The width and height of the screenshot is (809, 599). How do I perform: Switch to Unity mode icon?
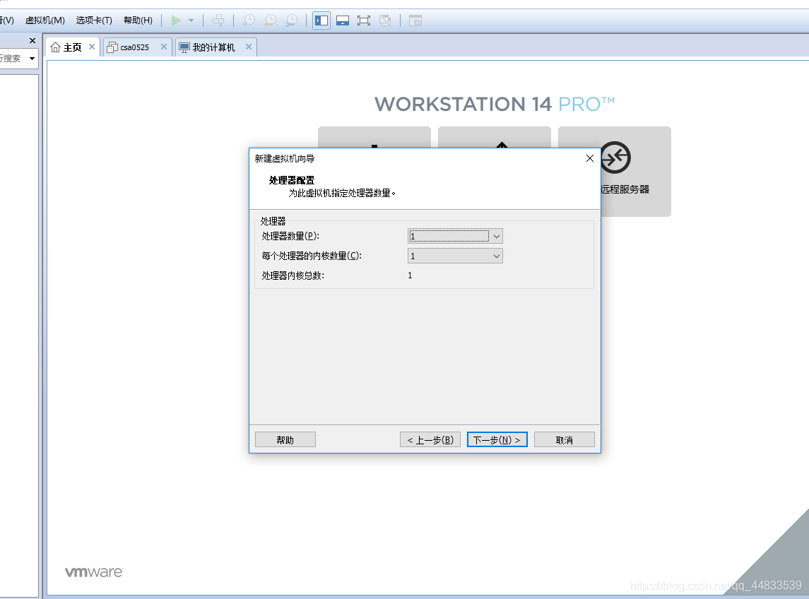pos(385,20)
